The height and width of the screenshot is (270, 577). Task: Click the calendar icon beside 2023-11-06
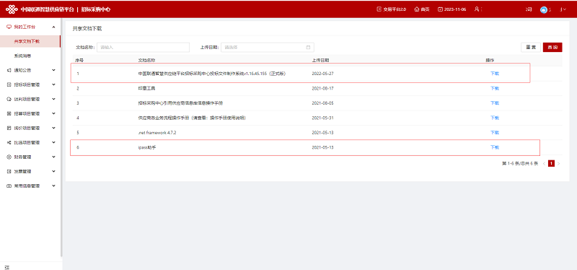pyautogui.click(x=440, y=9)
